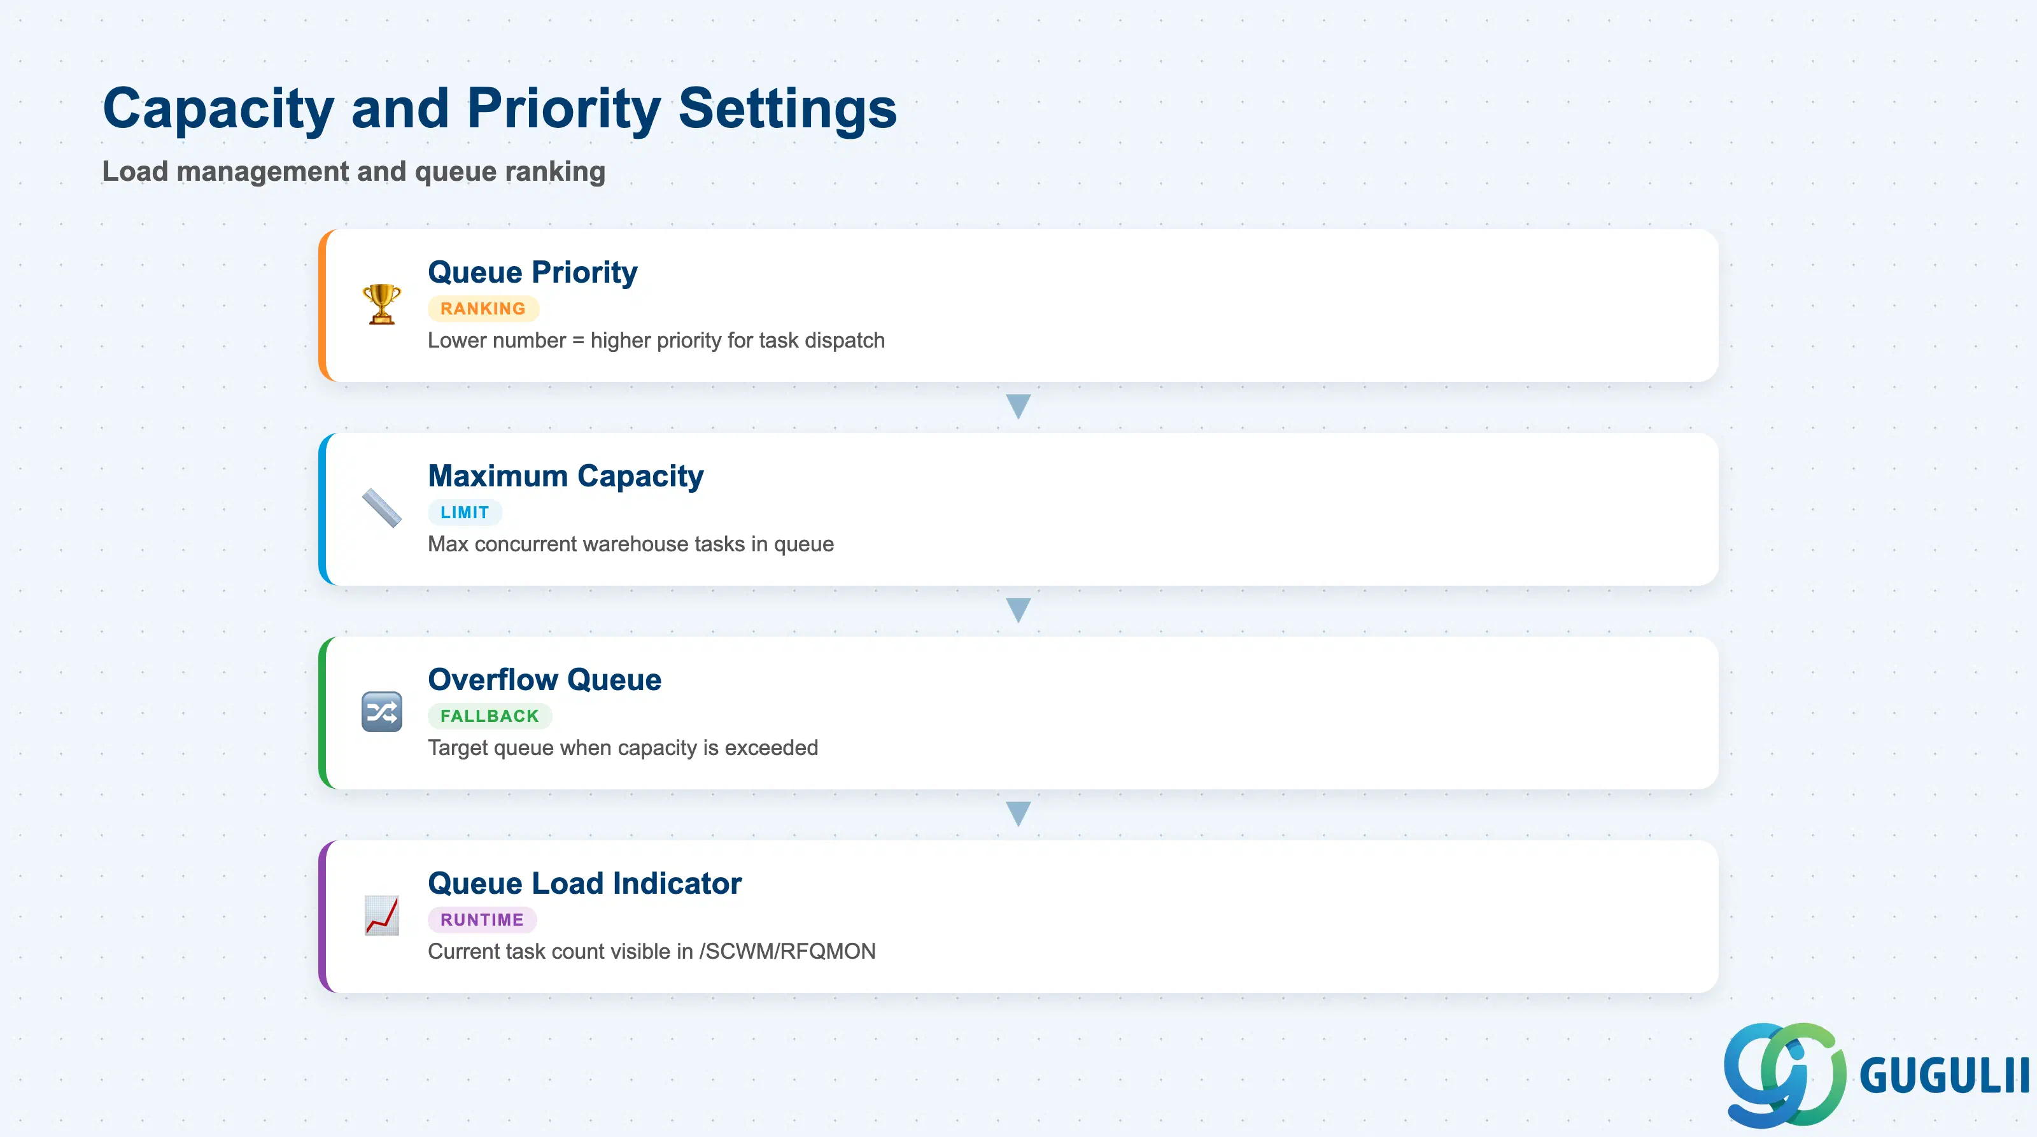
Task: Click the 'Load management and queue ranking' subtitle
Action: point(353,172)
